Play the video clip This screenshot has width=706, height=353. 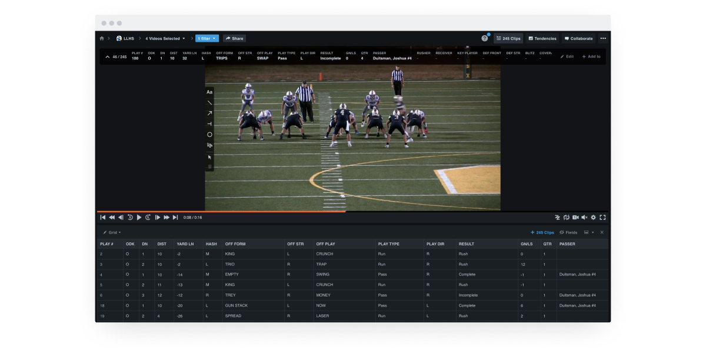pyautogui.click(x=139, y=218)
